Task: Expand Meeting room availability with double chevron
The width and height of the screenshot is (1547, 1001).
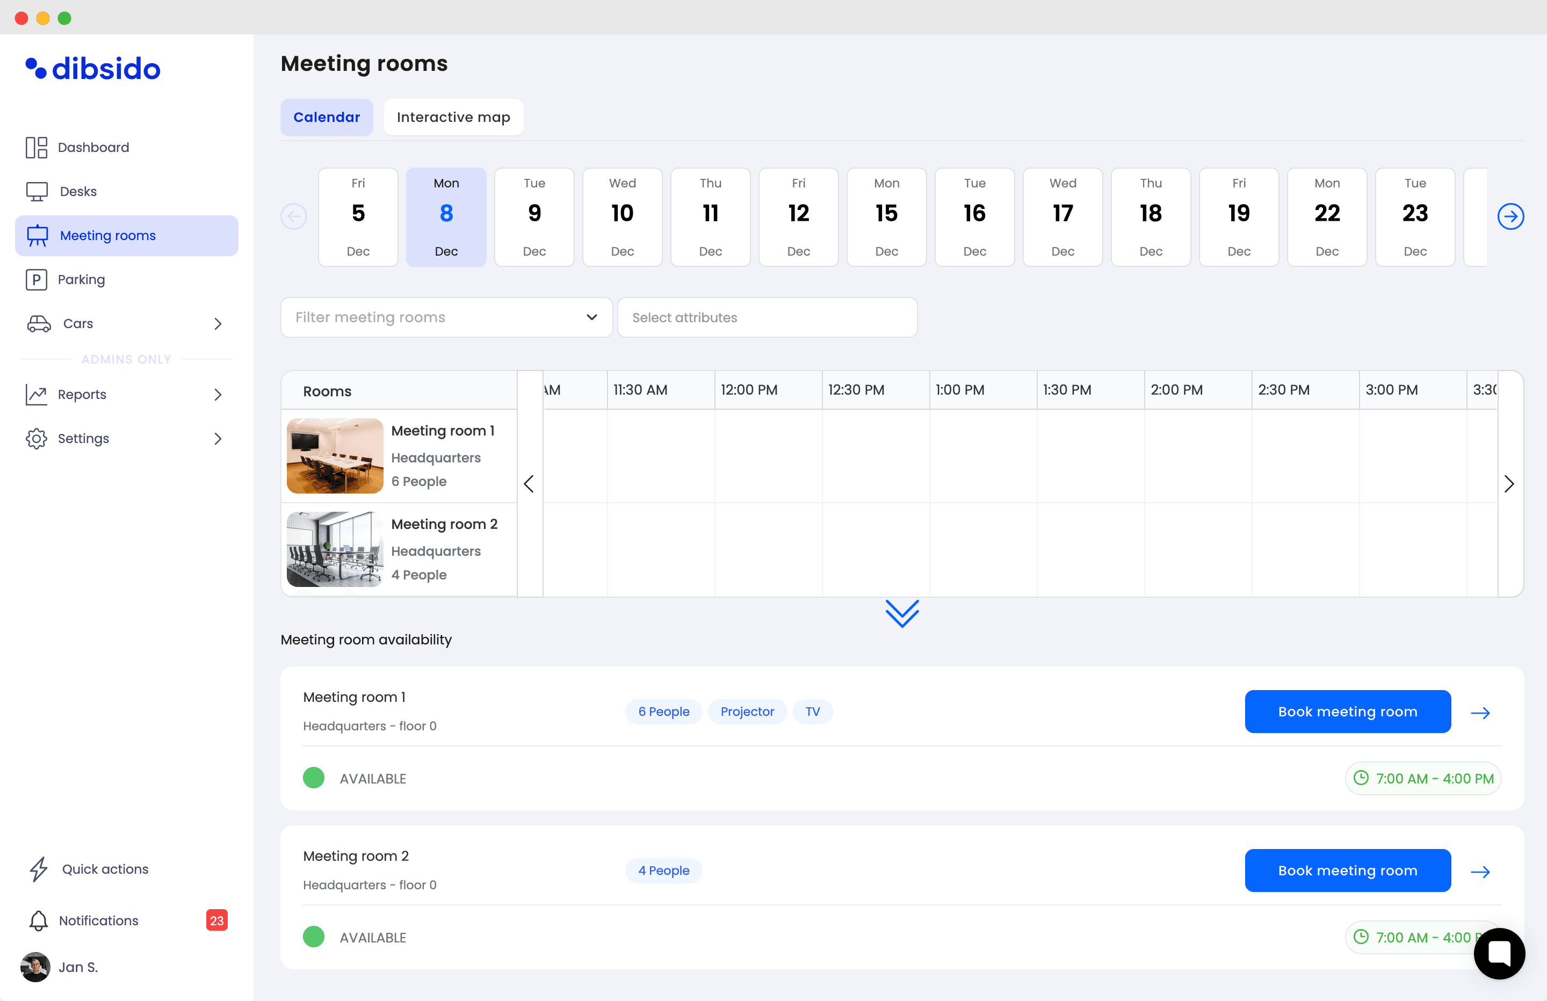Action: click(901, 614)
